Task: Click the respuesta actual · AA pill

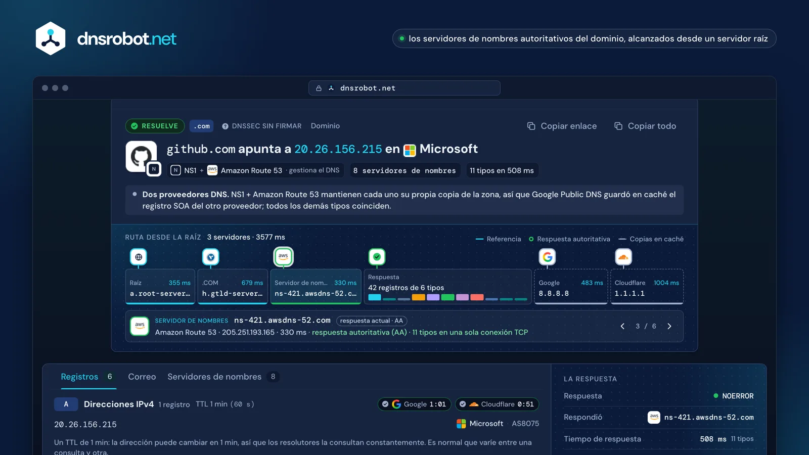Action: click(372, 321)
